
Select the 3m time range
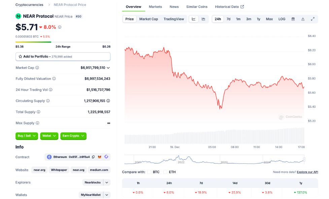tap(249, 19)
